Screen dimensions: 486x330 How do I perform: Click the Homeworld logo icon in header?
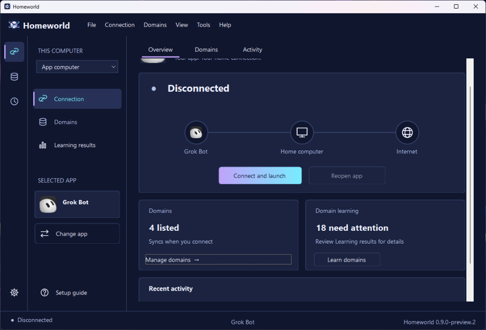(x=14, y=25)
